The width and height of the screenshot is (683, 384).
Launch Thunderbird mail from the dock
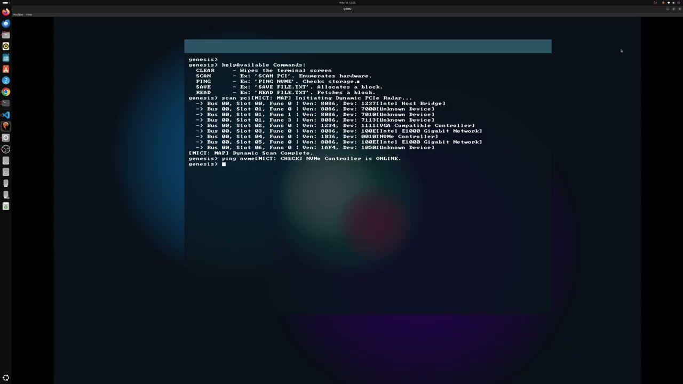(x=6, y=23)
